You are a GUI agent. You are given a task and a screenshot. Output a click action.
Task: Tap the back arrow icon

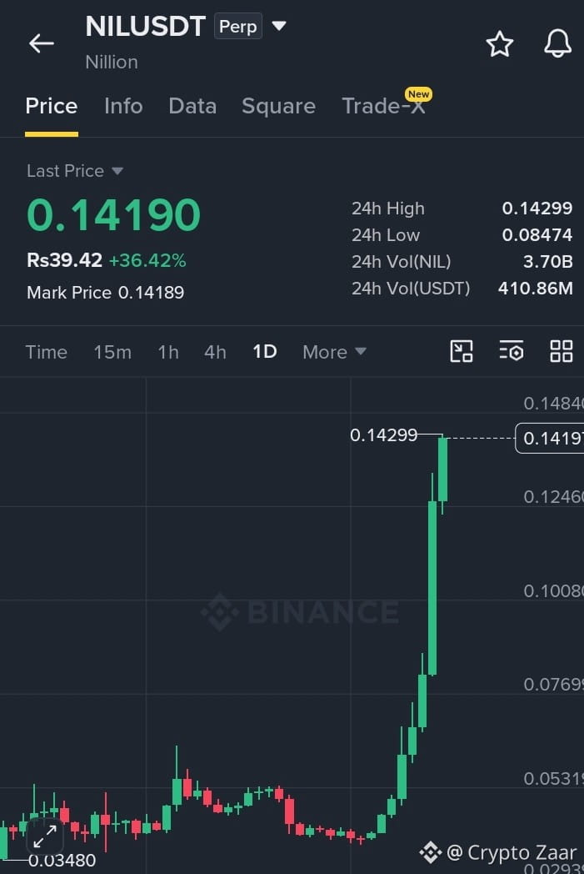42,43
